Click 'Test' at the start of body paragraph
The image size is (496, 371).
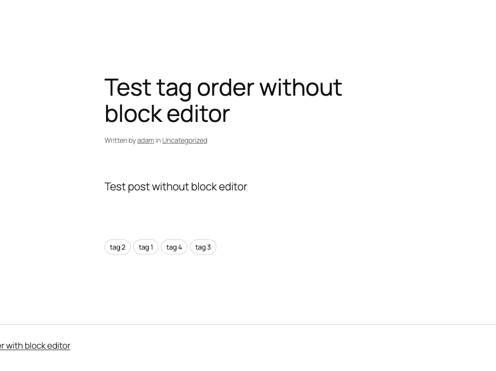(115, 187)
